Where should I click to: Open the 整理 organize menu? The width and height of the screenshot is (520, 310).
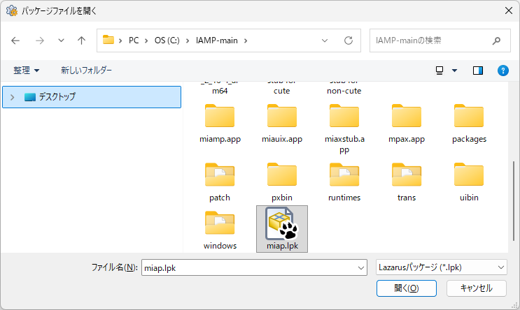pos(26,70)
